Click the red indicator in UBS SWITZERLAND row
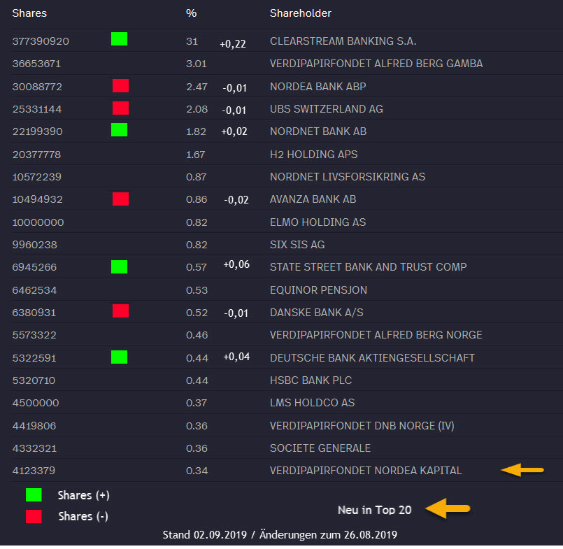 [x=120, y=108]
